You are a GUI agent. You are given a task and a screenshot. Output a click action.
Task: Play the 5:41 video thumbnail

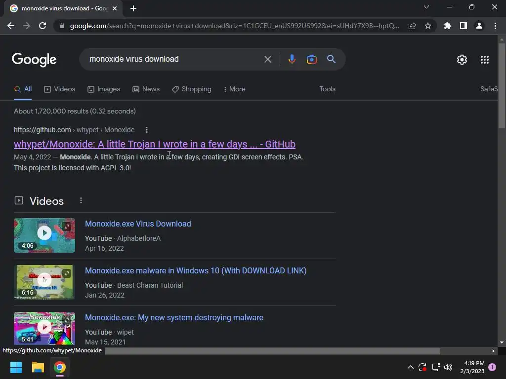coord(44,328)
